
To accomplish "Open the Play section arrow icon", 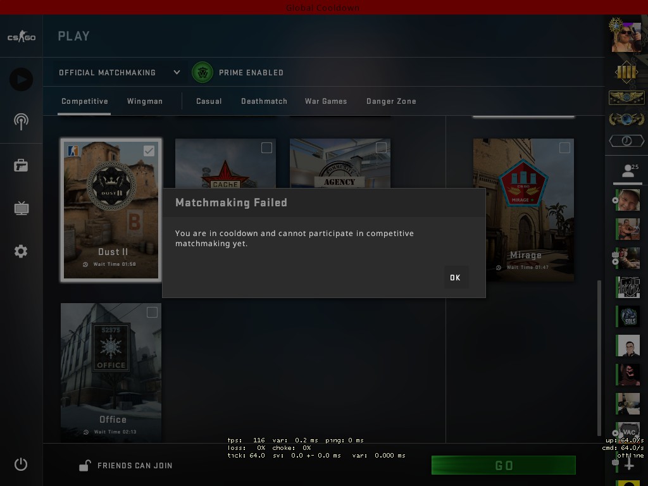I will click(x=21, y=79).
